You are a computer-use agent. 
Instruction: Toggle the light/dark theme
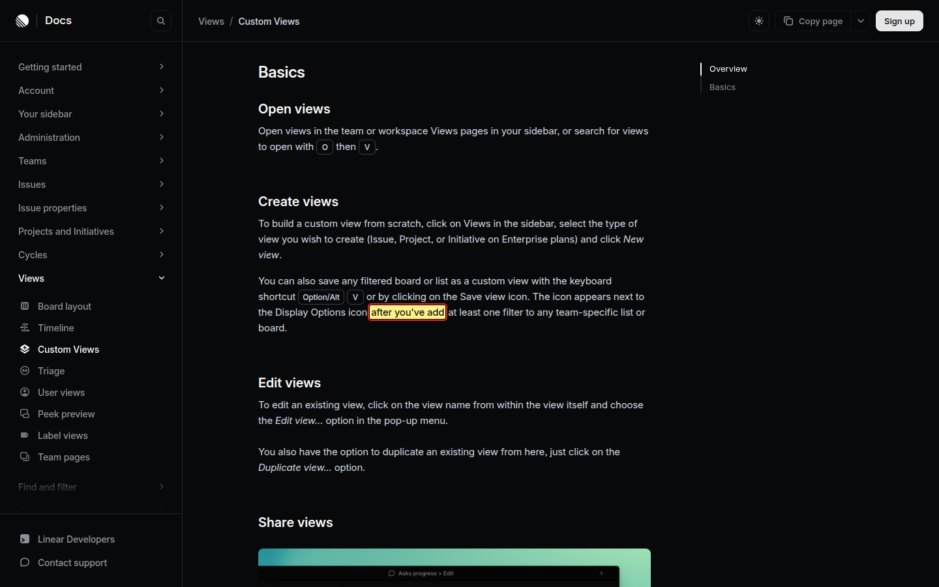(759, 21)
